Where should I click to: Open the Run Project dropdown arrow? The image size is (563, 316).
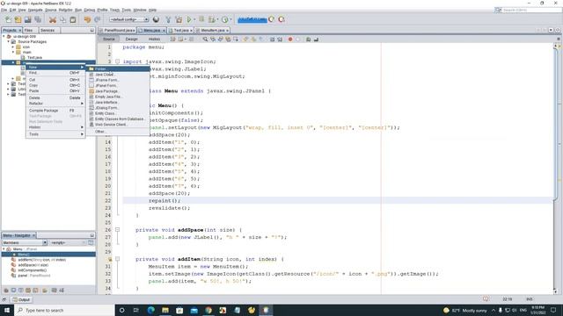point(194,19)
